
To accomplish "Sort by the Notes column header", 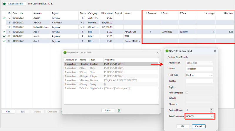I will [132, 13].
